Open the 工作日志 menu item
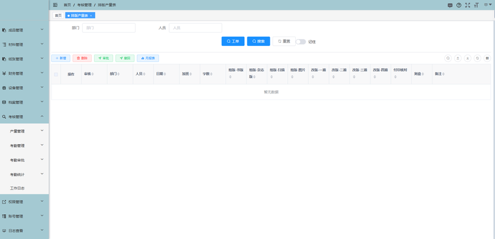This screenshot has width=495, height=239. (24, 188)
